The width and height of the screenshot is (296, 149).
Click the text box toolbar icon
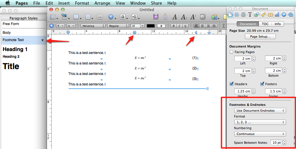click(202, 17)
